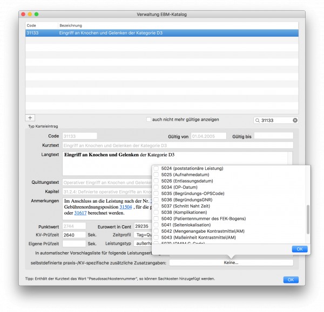Image resolution: width=324 pixels, height=312 pixels.
Task: Confirm popover with its OK button
Action: (300, 249)
